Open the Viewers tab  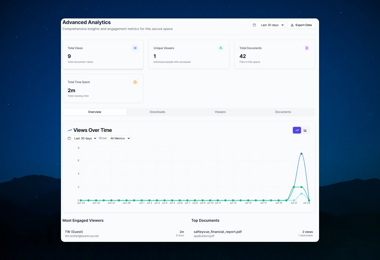pyautogui.click(x=220, y=112)
